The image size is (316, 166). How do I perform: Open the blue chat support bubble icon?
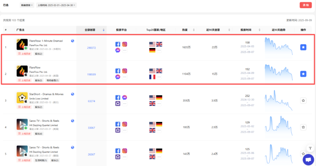click(x=308, y=159)
